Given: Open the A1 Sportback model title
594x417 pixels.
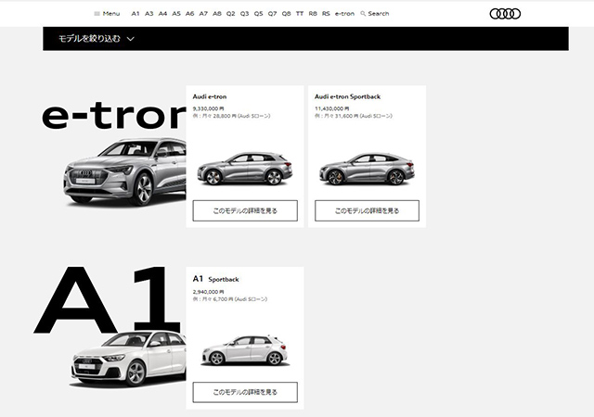Looking at the screenshot, I should coord(216,278).
